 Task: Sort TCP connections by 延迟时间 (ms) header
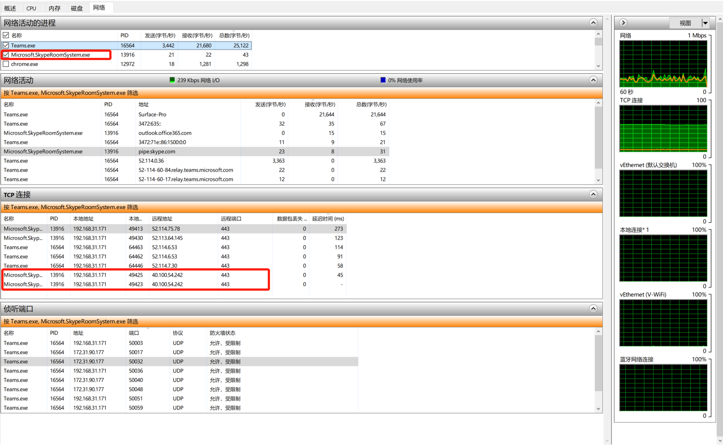pyautogui.click(x=328, y=218)
